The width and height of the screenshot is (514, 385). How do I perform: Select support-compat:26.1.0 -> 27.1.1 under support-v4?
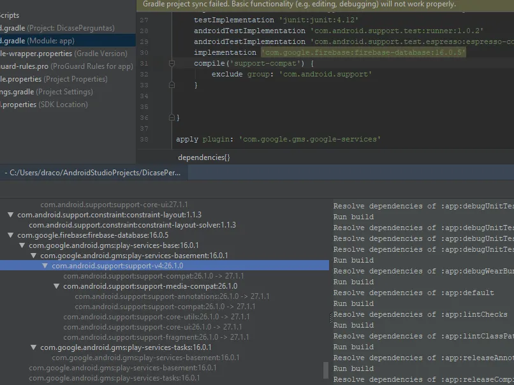pos(154,276)
